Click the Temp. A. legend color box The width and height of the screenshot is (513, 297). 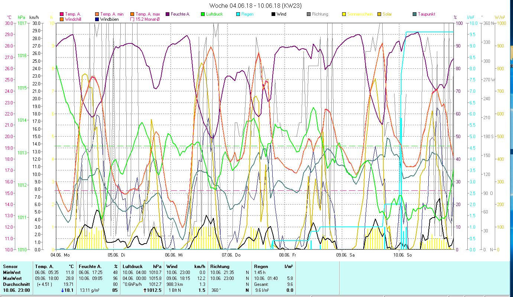tap(62, 14)
